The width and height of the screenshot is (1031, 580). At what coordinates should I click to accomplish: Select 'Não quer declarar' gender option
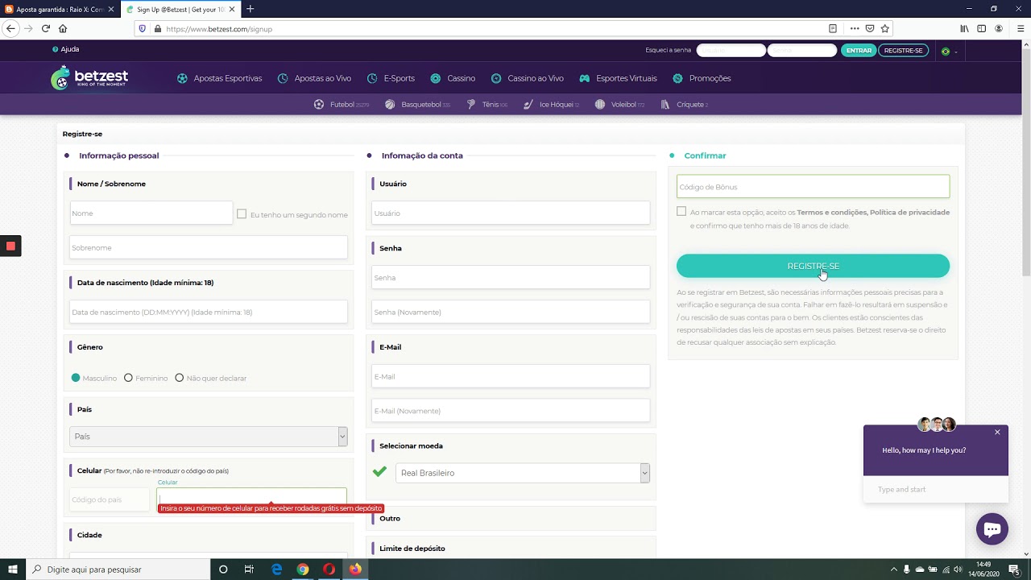coord(180,378)
